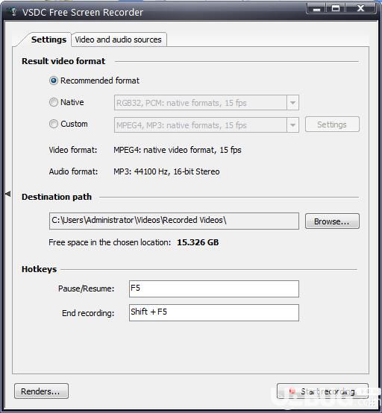This screenshot has width=382, height=413.
Task: Select the Custom format radio button
Action: pyautogui.click(x=54, y=124)
